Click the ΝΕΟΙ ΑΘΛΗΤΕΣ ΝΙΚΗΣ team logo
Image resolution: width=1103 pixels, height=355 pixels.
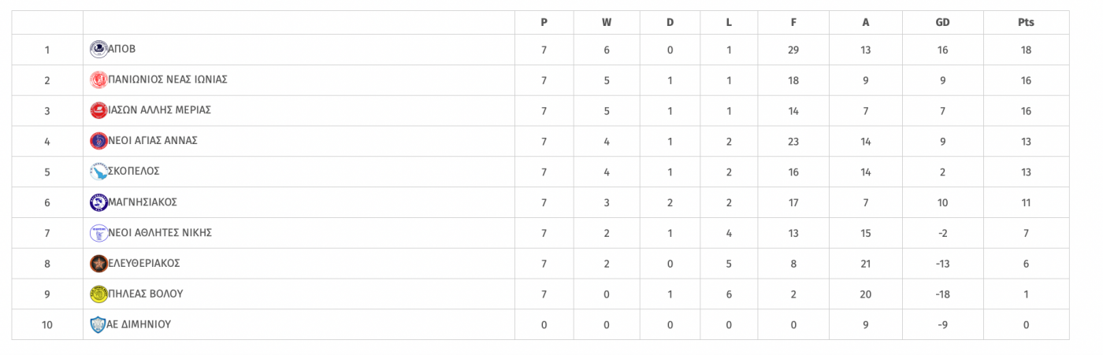pos(98,233)
